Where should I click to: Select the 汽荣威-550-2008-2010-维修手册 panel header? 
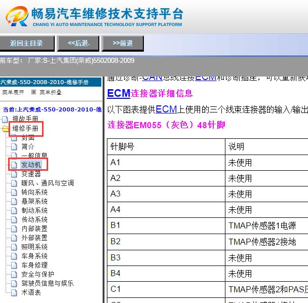click(x=51, y=82)
